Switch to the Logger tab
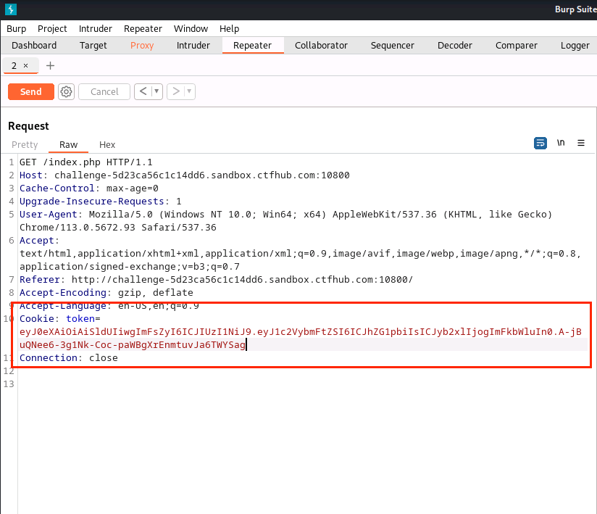Screen dimensions: 597x514 [x=575, y=46]
